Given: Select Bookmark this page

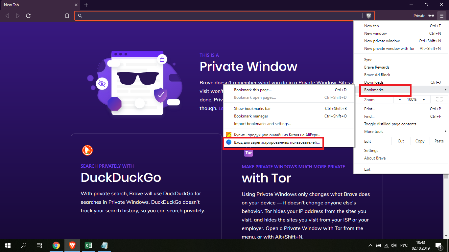Looking at the screenshot, I should pyautogui.click(x=289, y=90).
